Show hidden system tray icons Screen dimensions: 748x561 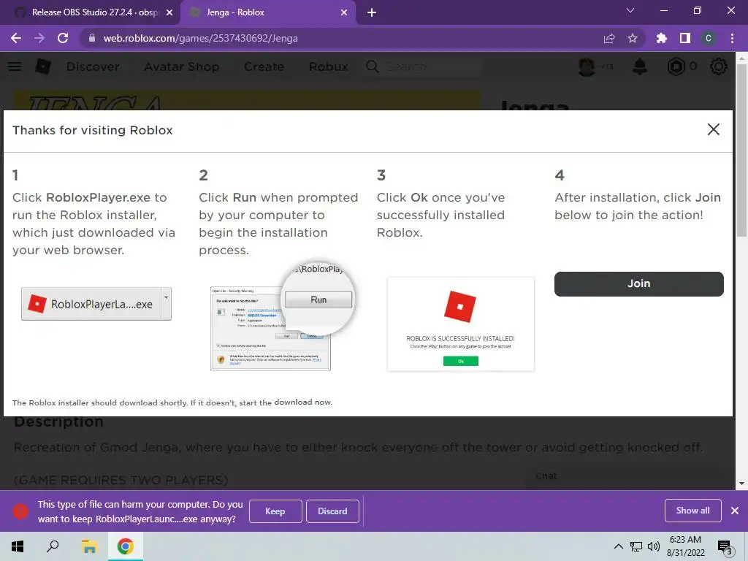[618, 546]
